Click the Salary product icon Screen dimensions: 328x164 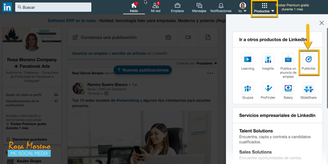coord(288,89)
